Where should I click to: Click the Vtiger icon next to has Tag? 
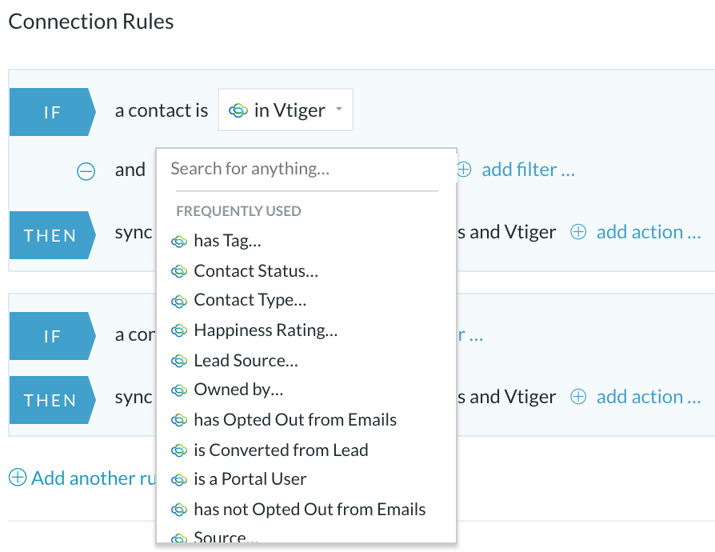coord(179,242)
